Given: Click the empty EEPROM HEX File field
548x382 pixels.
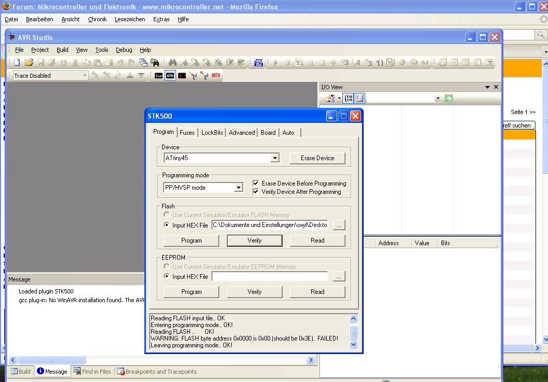Looking at the screenshot, I should (x=270, y=276).
